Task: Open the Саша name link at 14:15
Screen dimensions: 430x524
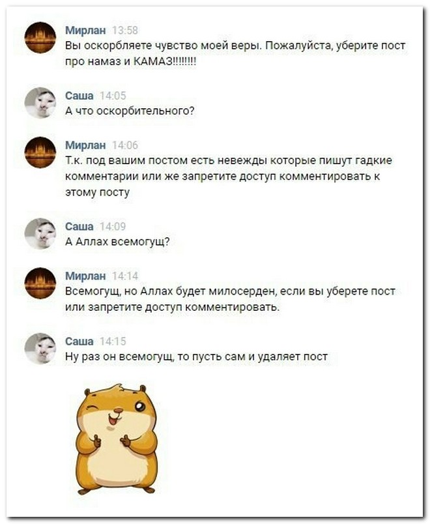Action: (79, 342)
